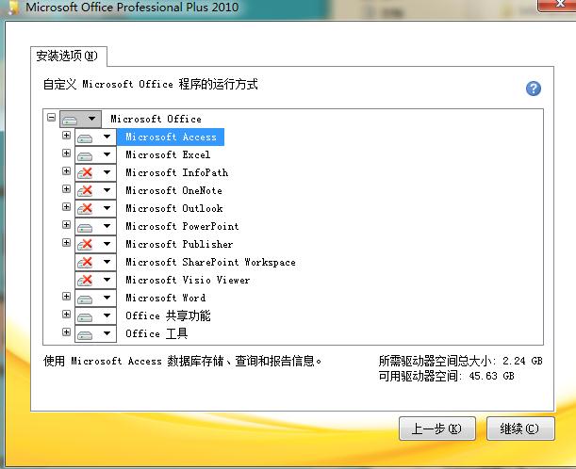This screenshot has height=469, width=576.
Task: Click the window title Microsoft Office Professional Plus 2010
Action: 132,8
